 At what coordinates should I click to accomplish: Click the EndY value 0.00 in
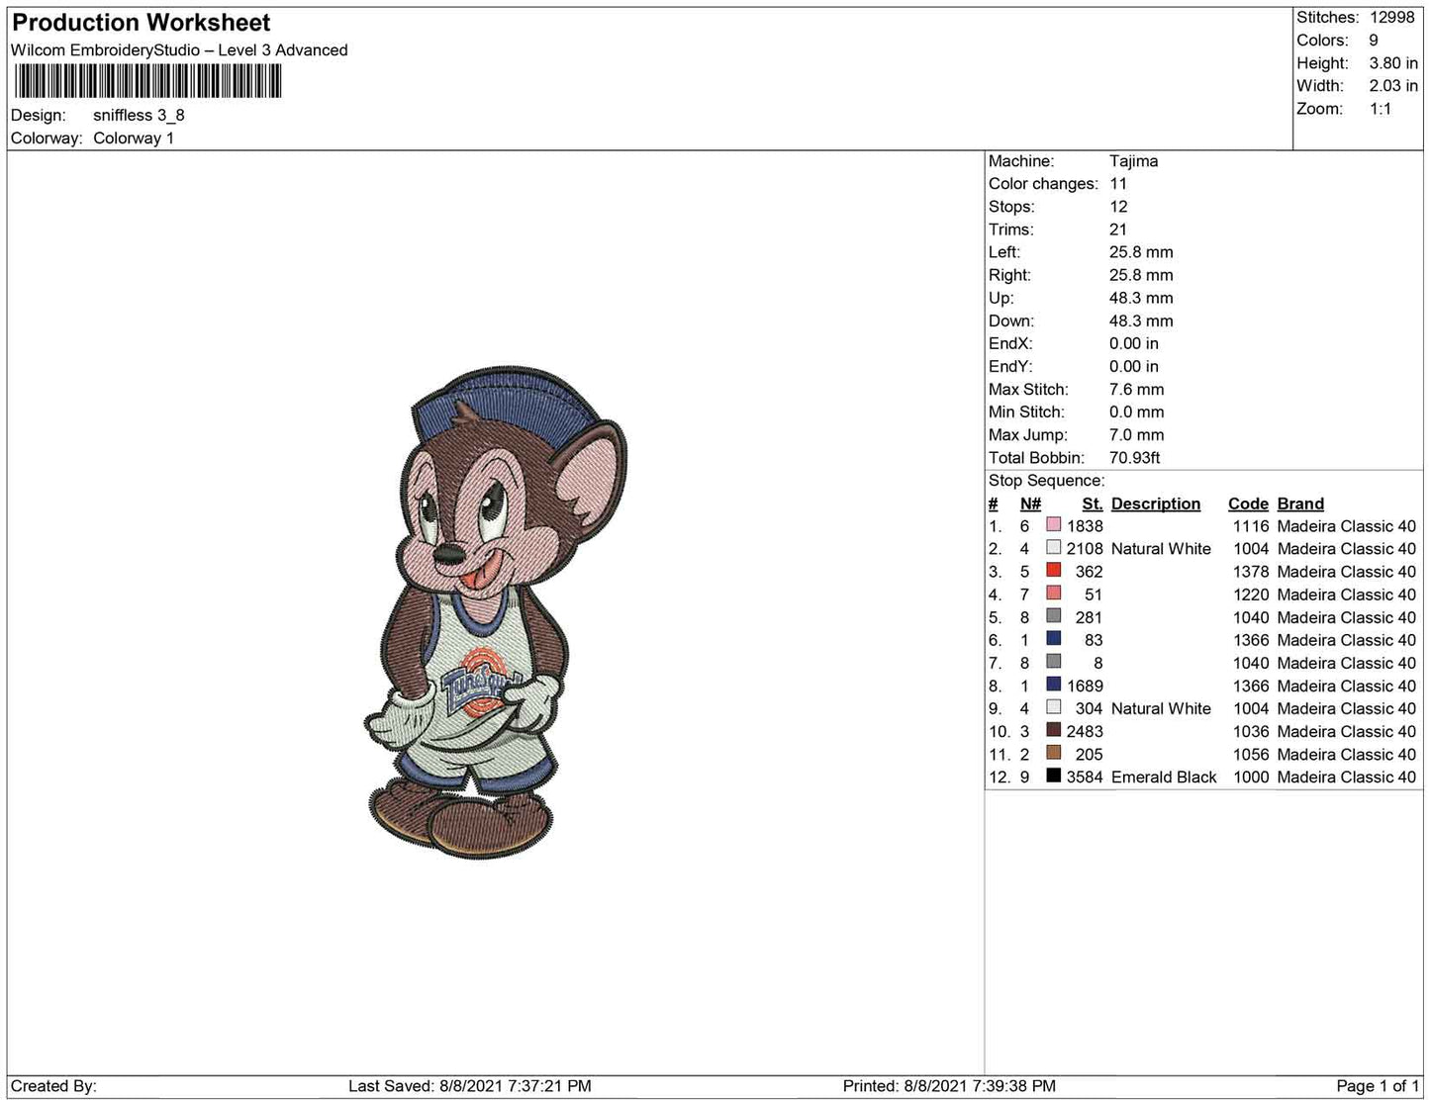1134,366
